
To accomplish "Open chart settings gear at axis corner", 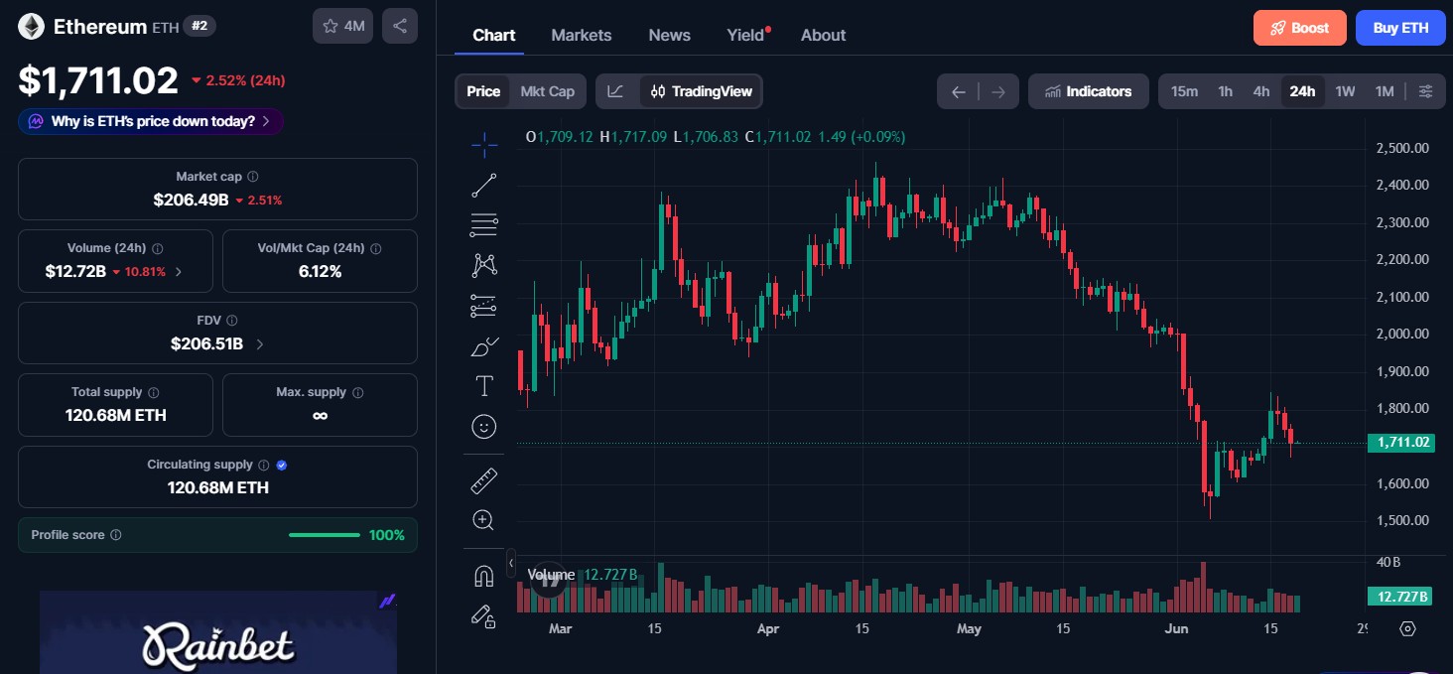I will [x=1407, y=628].
